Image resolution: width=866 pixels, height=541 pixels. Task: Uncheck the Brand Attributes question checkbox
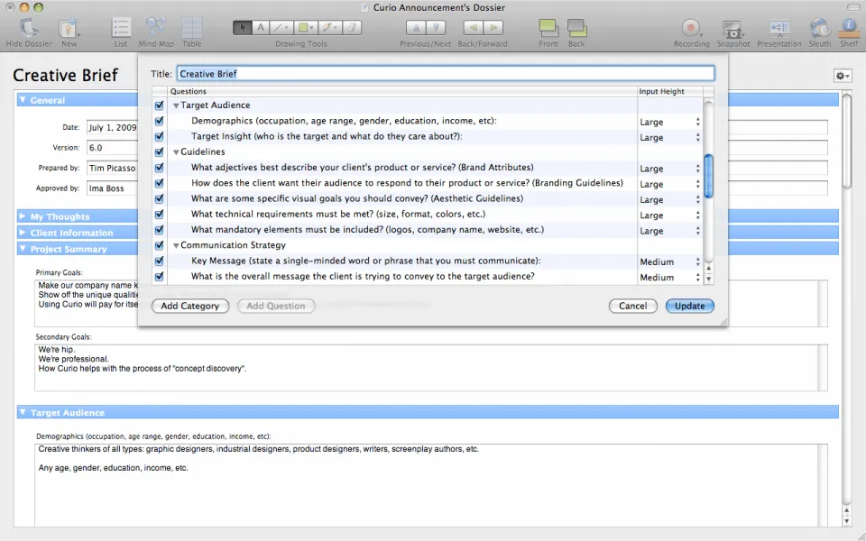[x=160, y=168]
